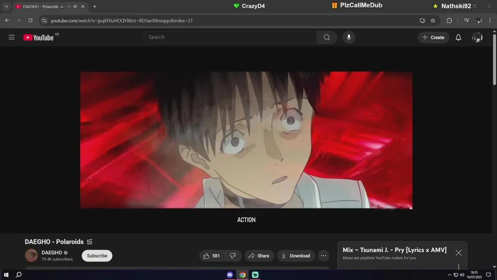Click the scrollbar up arrow
This screenshot has height=280, width=497.
pos(494,31)
